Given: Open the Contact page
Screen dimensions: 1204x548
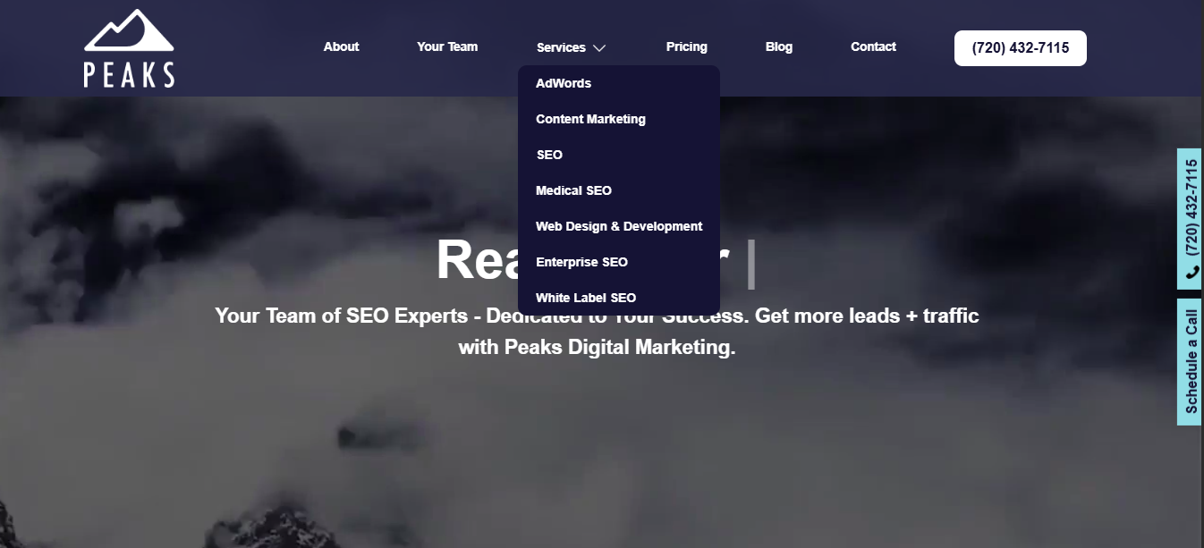Looking at the screenshot, I should click(x=873, y=46).
